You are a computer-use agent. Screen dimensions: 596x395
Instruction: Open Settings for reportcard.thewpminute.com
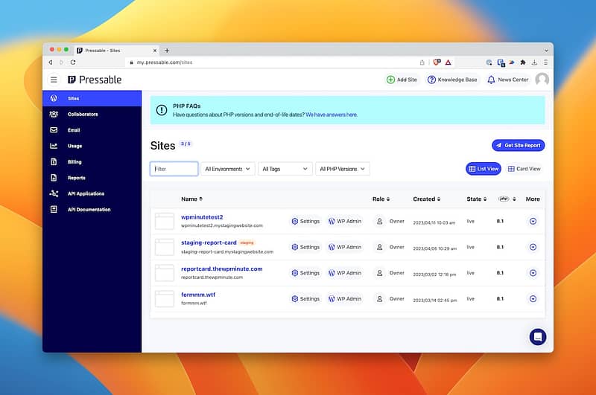coord(305,273)
